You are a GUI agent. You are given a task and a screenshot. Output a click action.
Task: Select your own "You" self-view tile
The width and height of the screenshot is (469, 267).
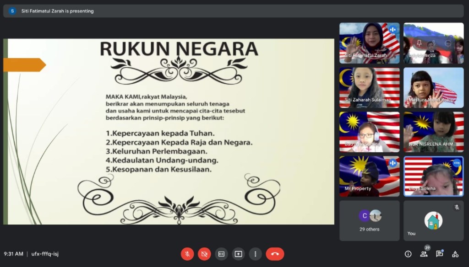(433, 221)
